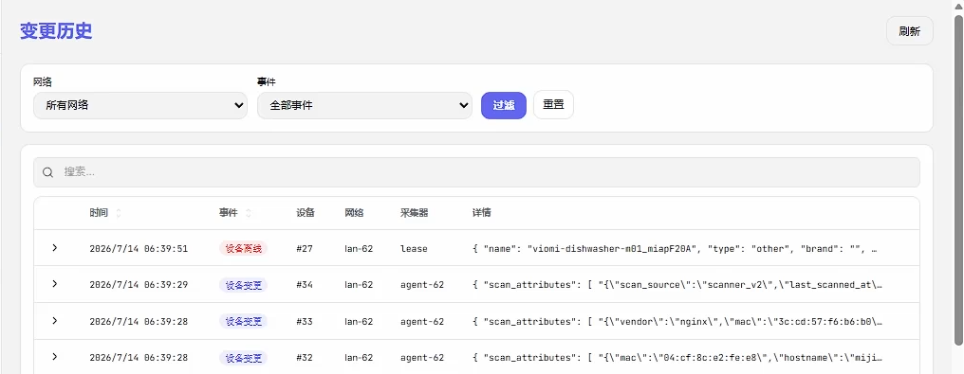This screenshot has height=374, width=964.
Task: Click the 采集器 column header
Action: [414, 213]
